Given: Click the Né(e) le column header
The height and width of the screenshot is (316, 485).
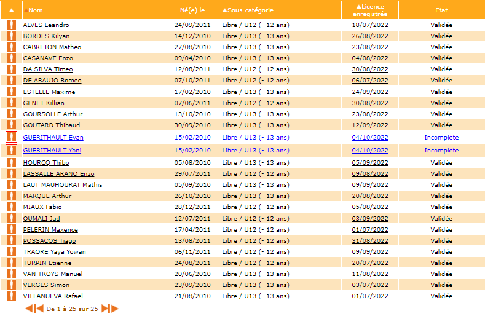Looking at the screenshot, I should pos(192,10).
